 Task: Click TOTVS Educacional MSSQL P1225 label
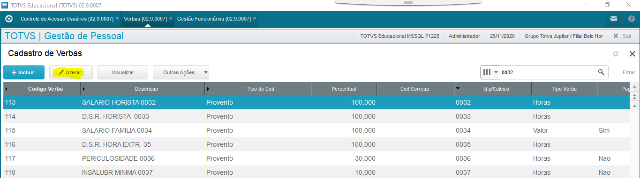(x=399, y=36)
